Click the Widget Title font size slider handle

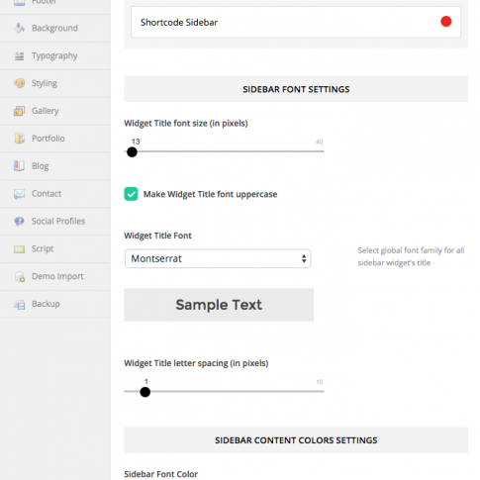(132, 152)
